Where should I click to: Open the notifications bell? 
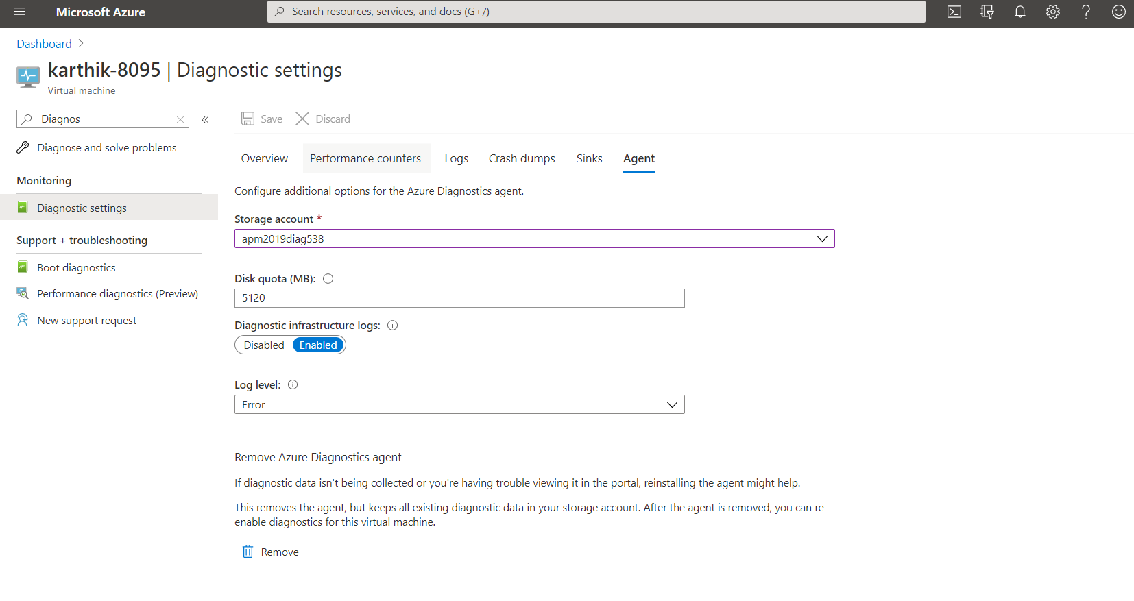(1020, 12)
